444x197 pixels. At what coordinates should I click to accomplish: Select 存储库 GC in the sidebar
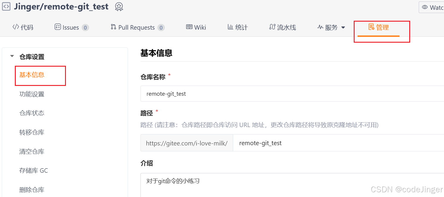point(34,171)
